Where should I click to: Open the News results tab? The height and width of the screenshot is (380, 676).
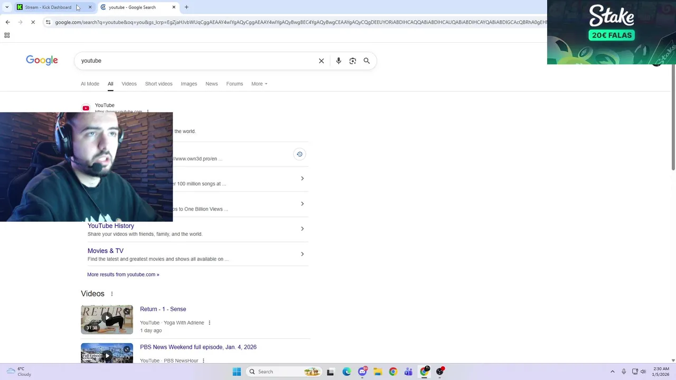211,84
